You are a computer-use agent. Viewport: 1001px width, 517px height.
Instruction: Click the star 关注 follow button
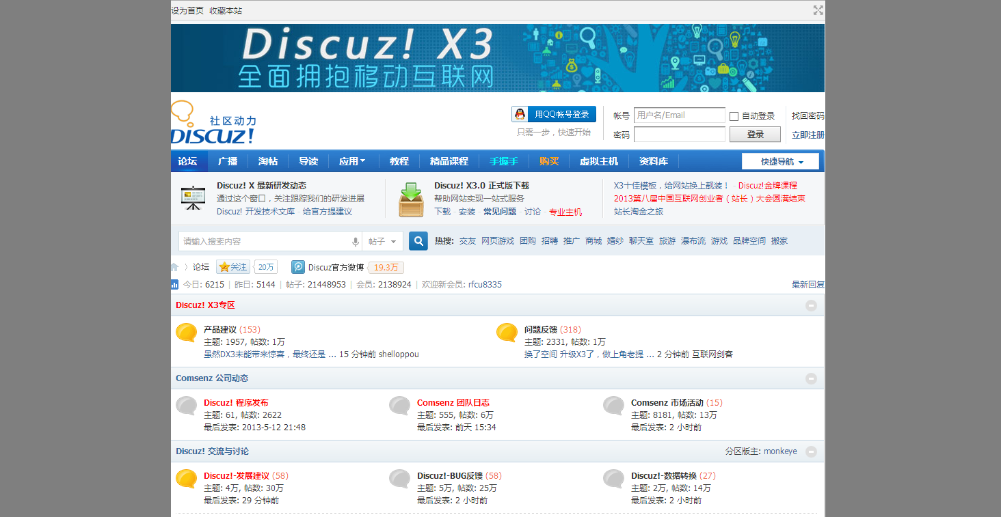[x=232, y=267]
